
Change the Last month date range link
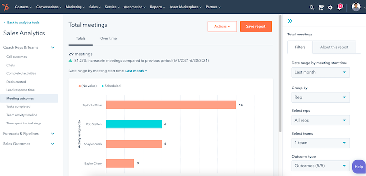(x=136, y=71)
